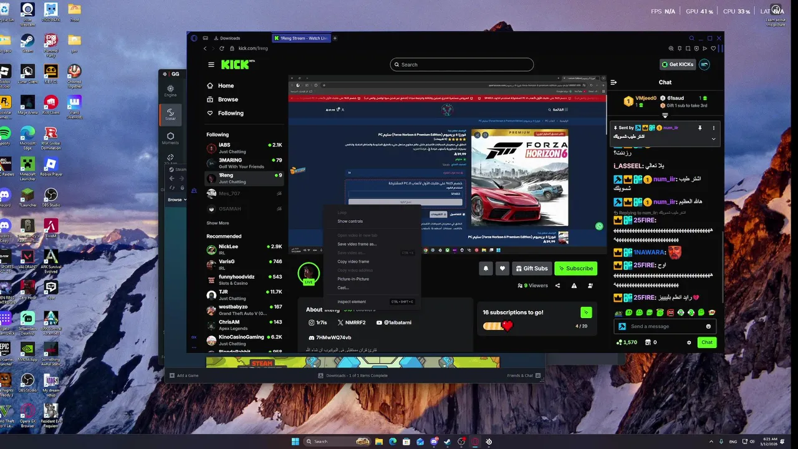
Task: Click the subscription goal progress bar
Action: pyautogui.click(x=498, y=326)
